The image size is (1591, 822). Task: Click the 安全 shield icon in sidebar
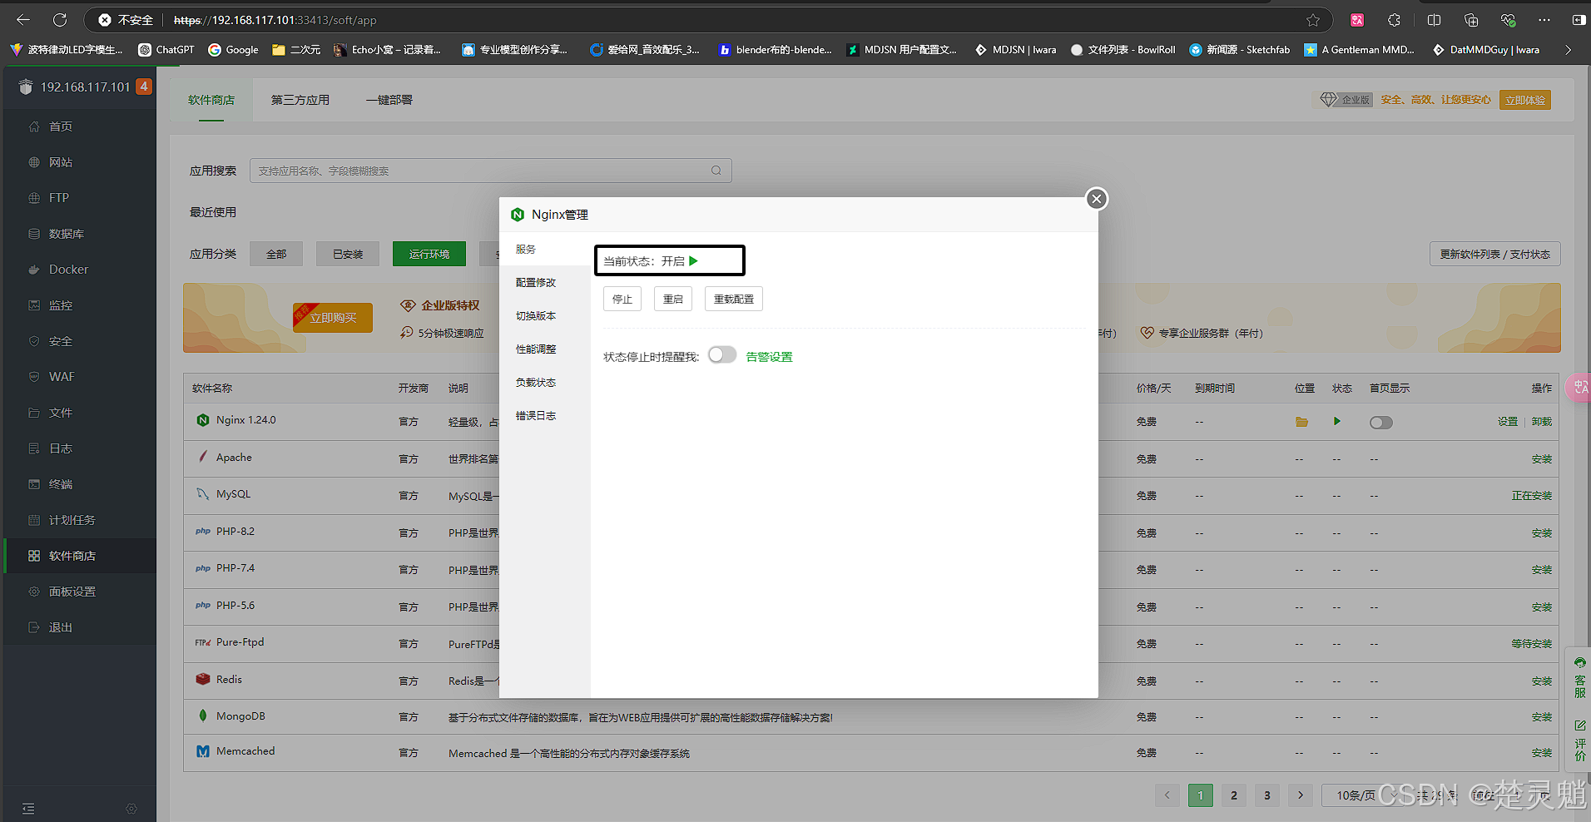pyautogui.click(x=34, y=341)
